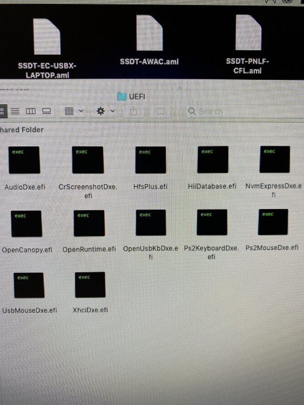
Task: Click the chevron next to the gear
Action: (x=113, y=111)
